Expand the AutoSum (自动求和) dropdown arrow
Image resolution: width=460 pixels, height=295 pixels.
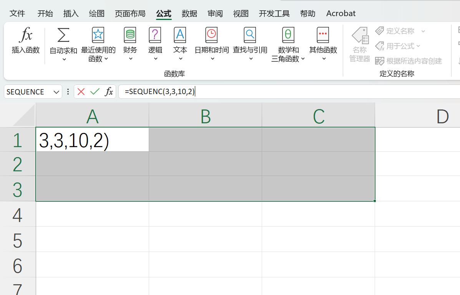pos(64,60)
